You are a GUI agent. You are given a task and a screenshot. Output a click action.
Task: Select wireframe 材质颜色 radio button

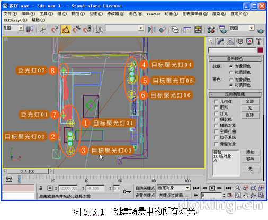click(x=231, y=72)
